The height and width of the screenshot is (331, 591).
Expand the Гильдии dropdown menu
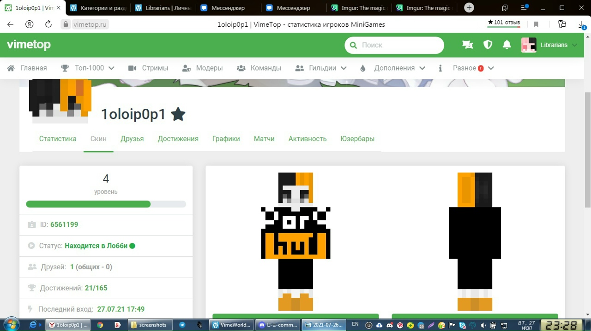321,68
